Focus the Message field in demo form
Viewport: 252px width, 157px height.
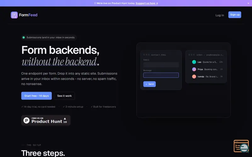(x=161, y=75)
